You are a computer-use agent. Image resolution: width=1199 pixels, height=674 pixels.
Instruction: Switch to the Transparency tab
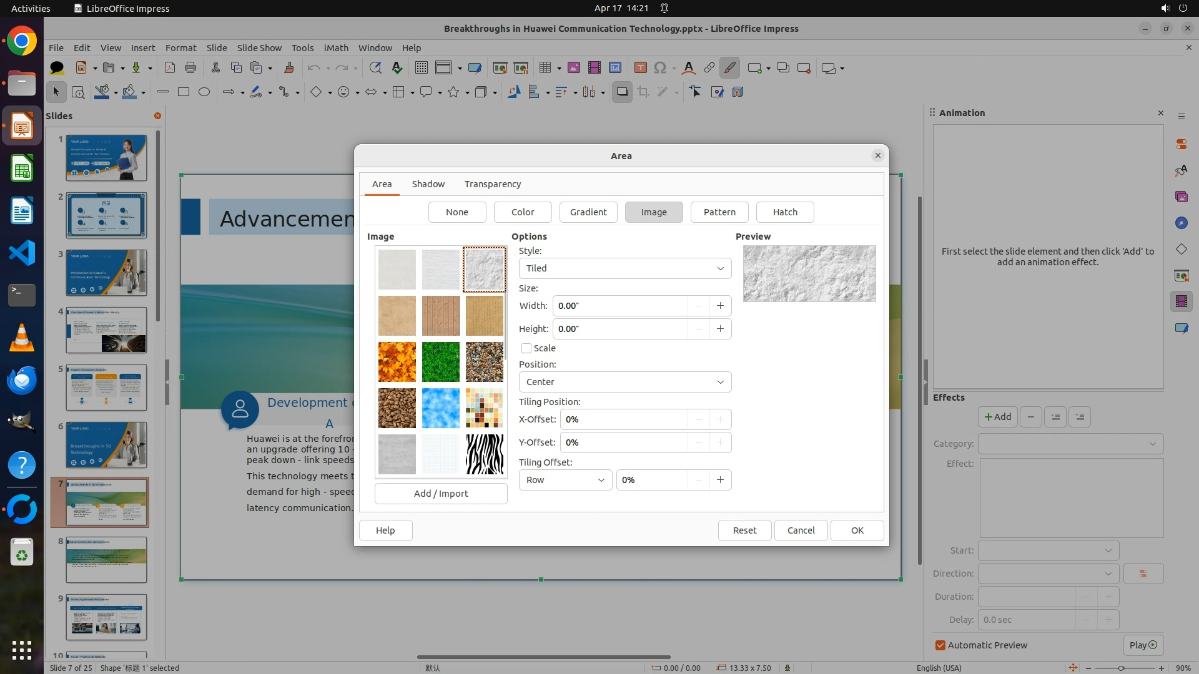click(492, 184)
